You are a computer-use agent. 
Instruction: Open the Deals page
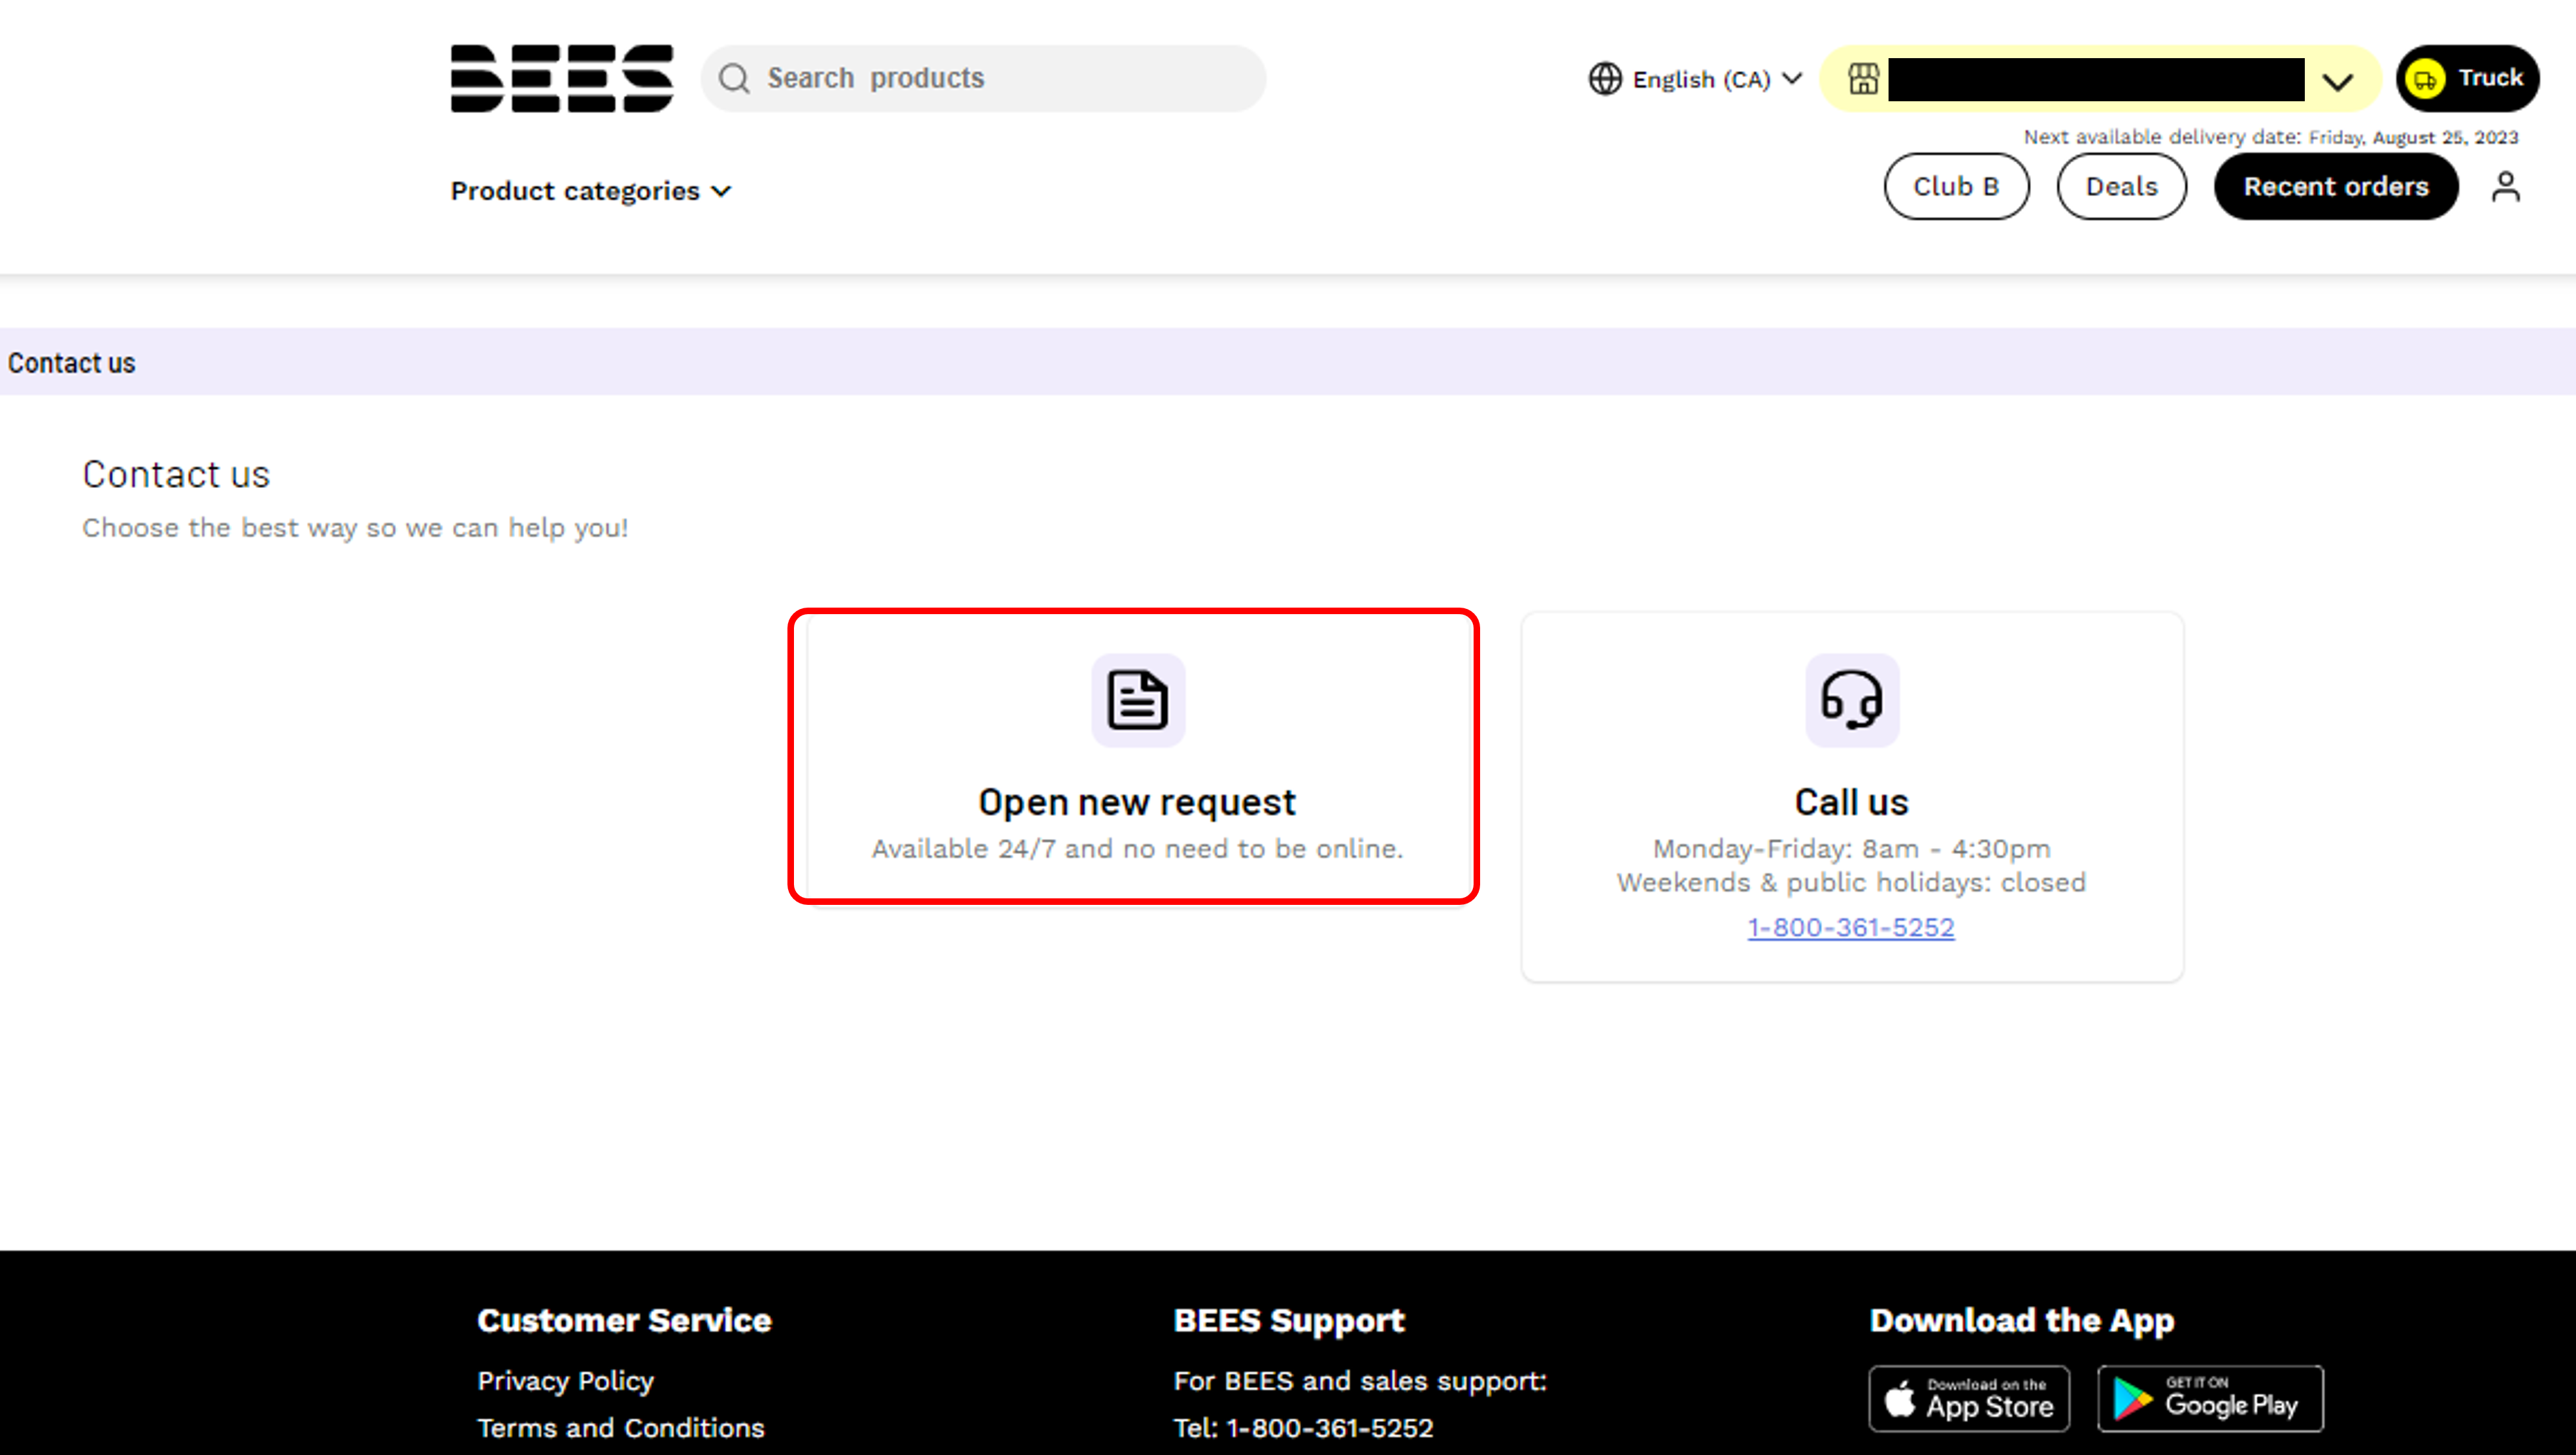(x=2121, y=186)
